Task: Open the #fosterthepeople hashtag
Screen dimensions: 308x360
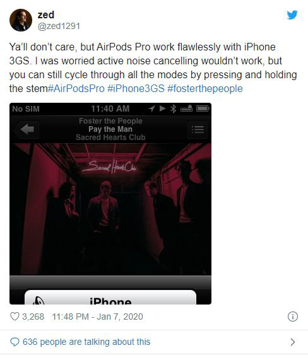Action: point(205,88)
